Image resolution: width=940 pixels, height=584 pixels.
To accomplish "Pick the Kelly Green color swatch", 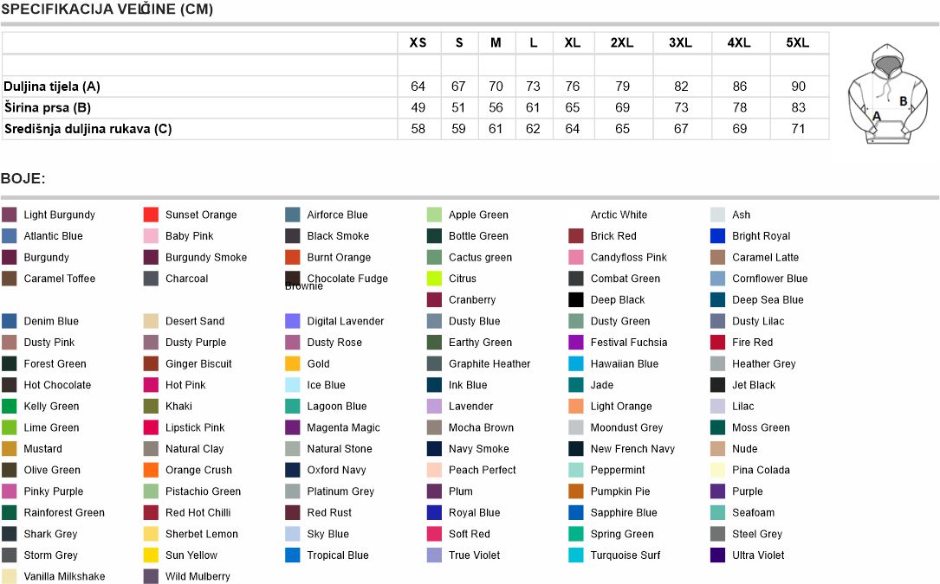I will click(x=10, y=407).
